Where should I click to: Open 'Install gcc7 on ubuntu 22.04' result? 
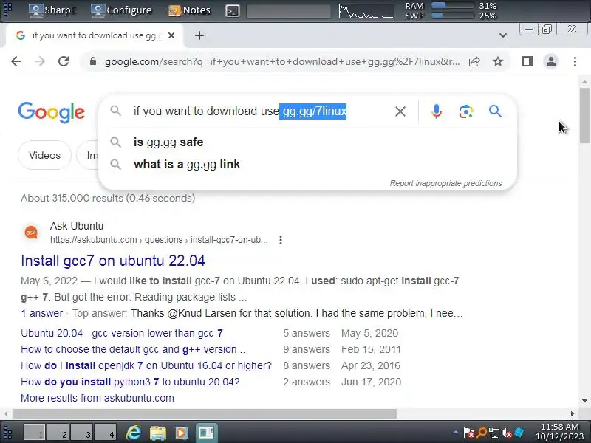click(113, 261)
